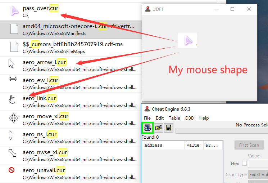
Task: Close the UDF1 window
Action: 249,9
